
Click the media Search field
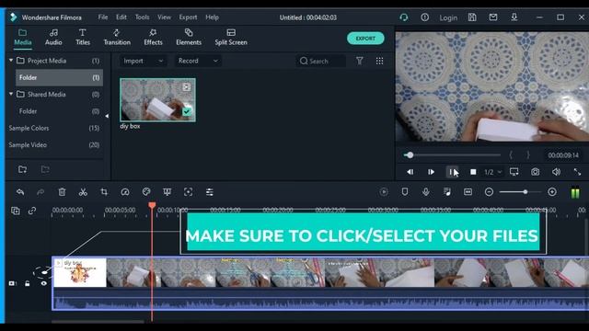pyautogui.click(x=321, y=61)
